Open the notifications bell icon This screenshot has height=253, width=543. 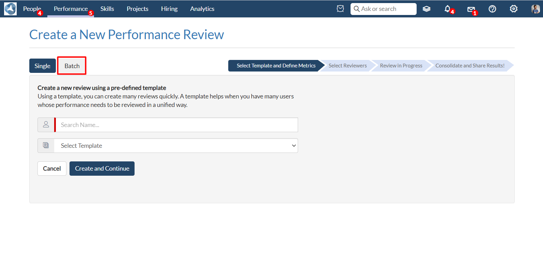(x=448, y=9)
